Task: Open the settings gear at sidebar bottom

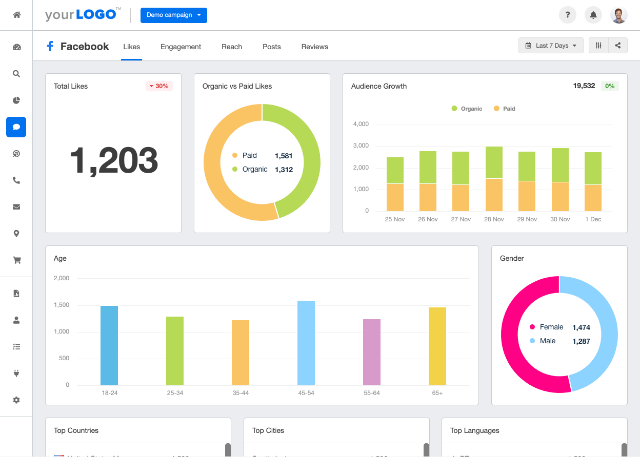Action: 16,400
